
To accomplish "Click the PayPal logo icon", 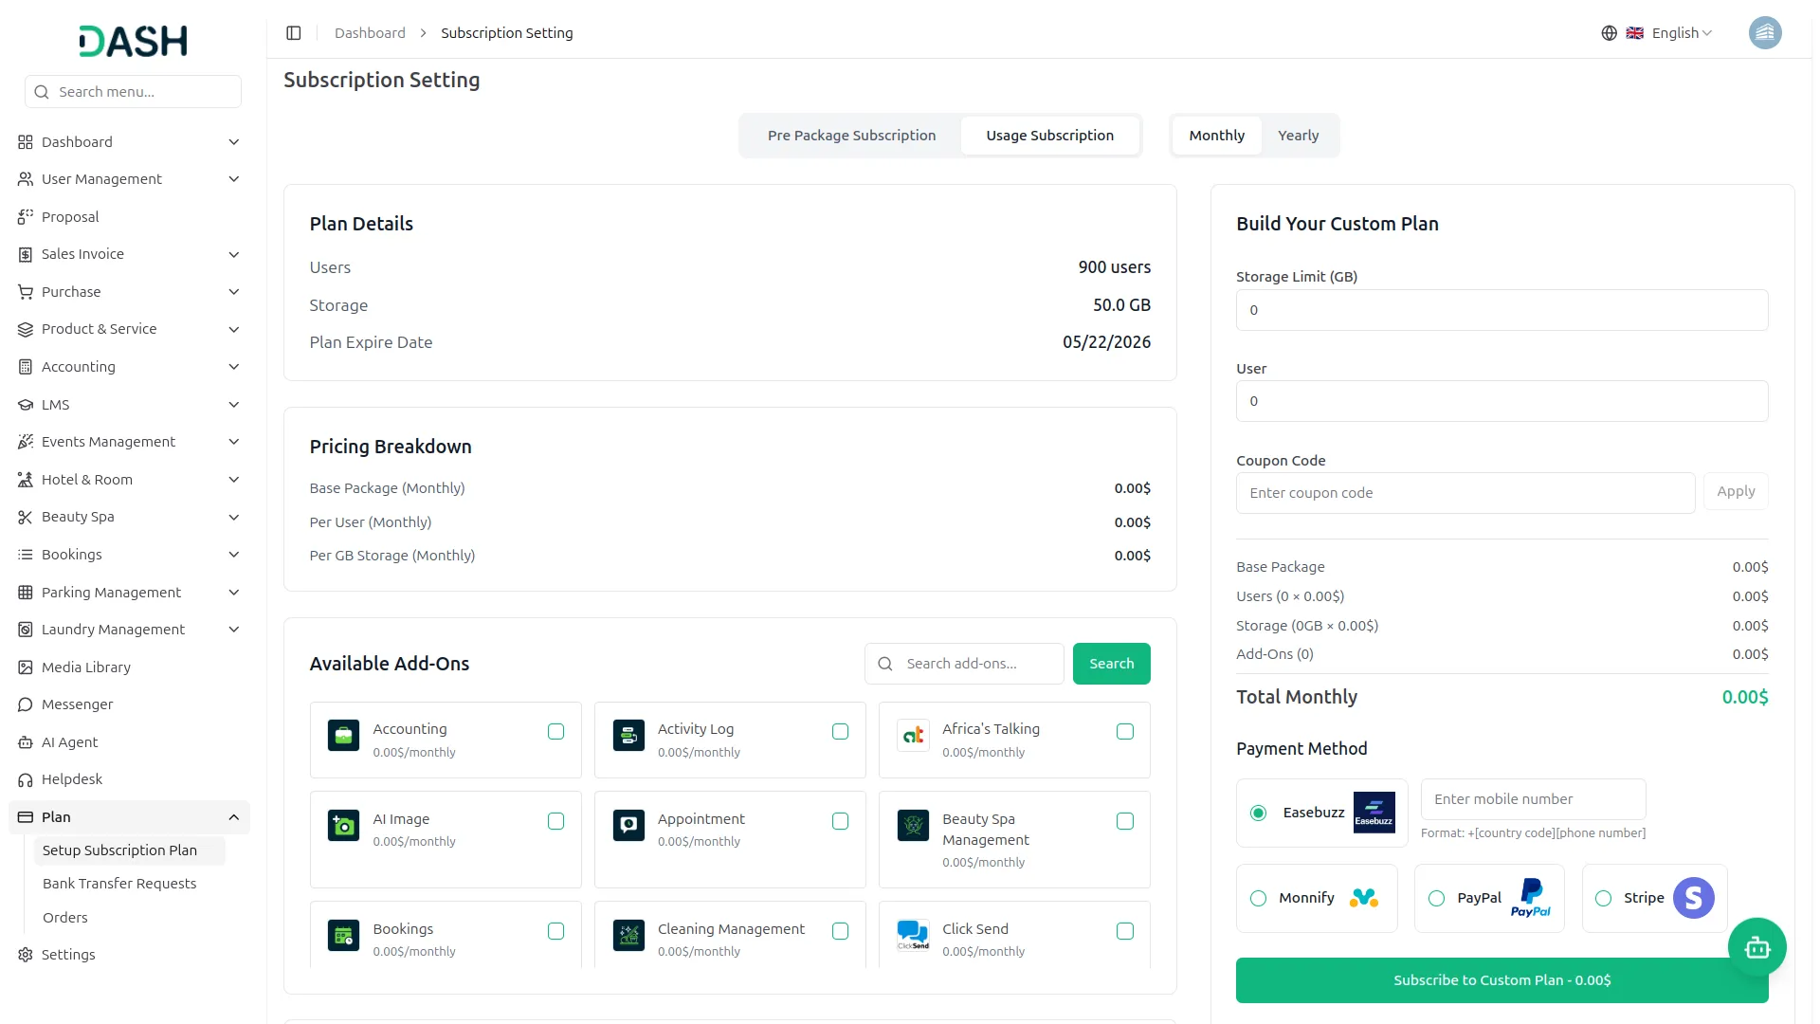I will click(1530, 898).
